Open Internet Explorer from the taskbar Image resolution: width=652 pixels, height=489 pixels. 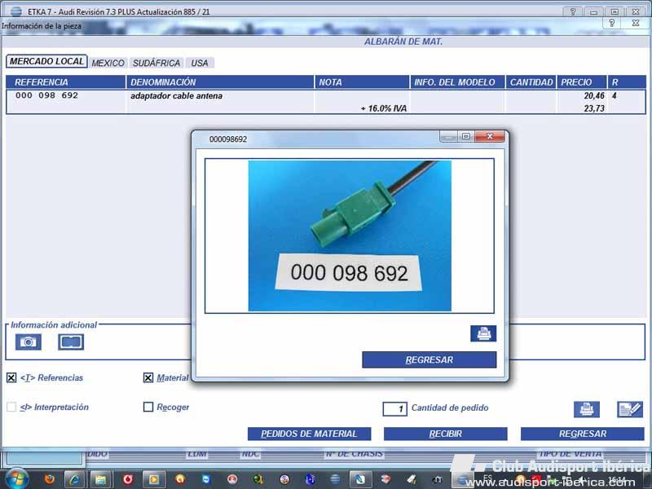point(74,479)
